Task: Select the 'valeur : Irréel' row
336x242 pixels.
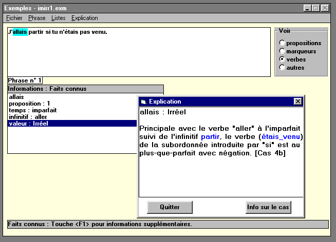Action: pos(72,124)
